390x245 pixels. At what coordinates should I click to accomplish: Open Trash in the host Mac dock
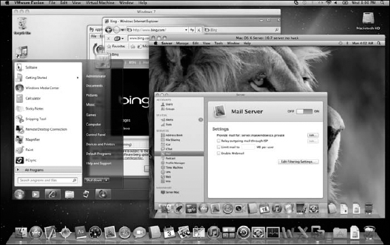pos(369,233)
